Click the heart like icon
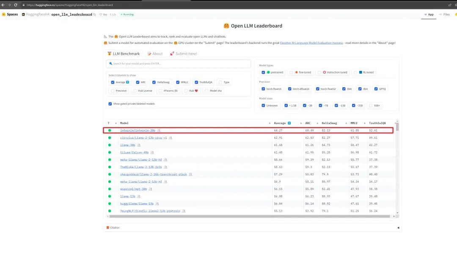The height and width of the screenshot is (256, 457). coord(101,14)
